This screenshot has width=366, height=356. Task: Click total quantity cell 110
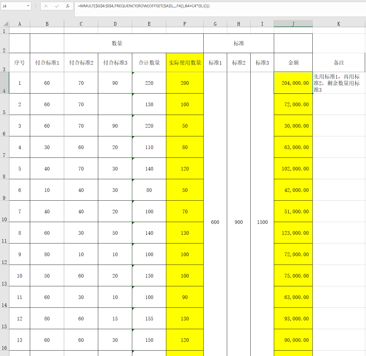[149, 147]
